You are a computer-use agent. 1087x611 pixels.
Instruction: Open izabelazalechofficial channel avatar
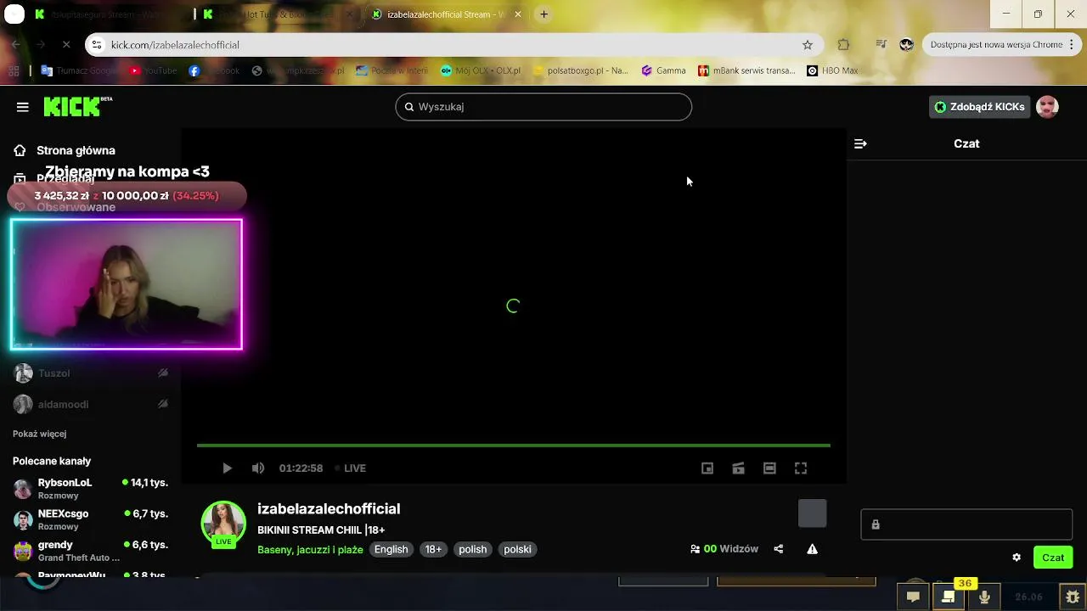point(223,524)
